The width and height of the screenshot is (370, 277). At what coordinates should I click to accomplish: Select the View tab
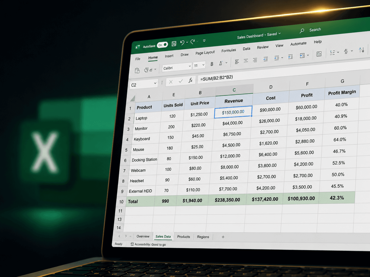[x=279, y=46]
